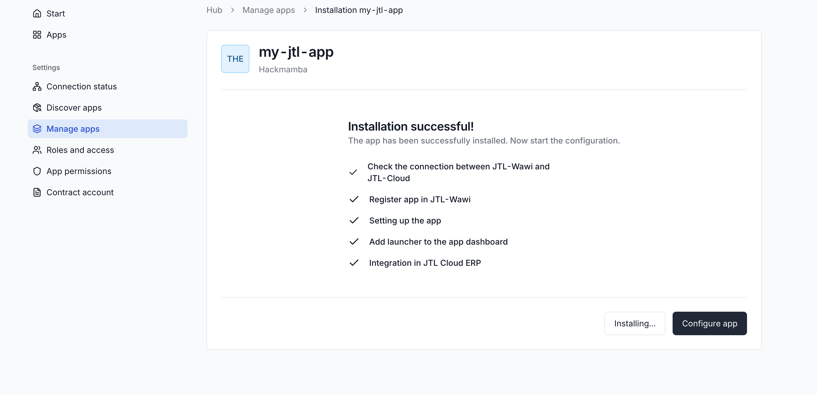The height and width of the screenshot is (394, 817).
Task: Click checkmark beside Add launcher to the app dashboard
Action: pos(354,242)
